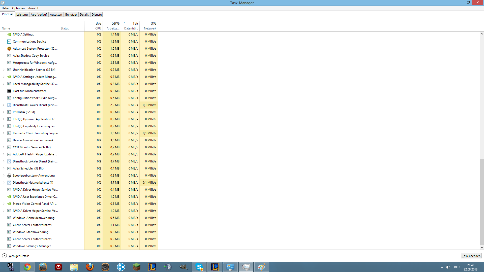Expand Avira Scheduler (32 Bit) row
This screenshot has height=272, width=484.
4,168
